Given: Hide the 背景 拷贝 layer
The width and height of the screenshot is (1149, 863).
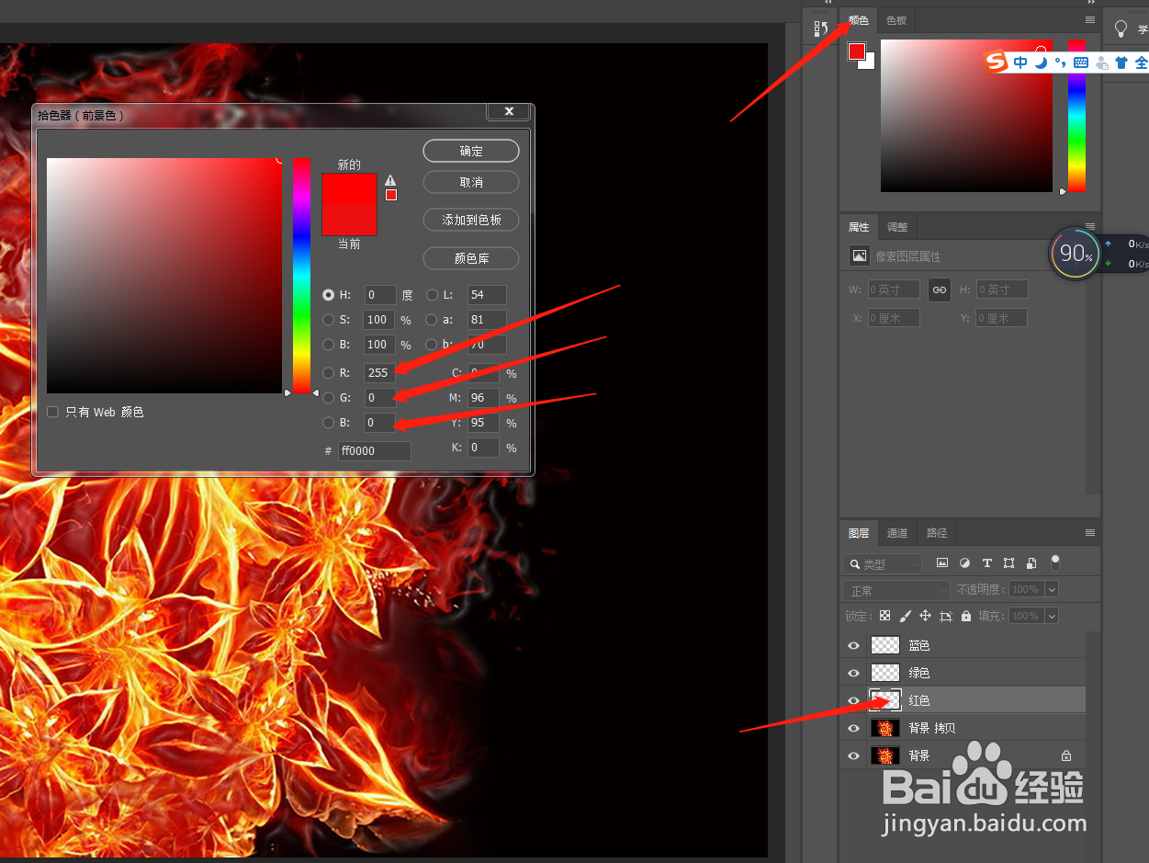Looking at the screenshot, I should (853, 729).
